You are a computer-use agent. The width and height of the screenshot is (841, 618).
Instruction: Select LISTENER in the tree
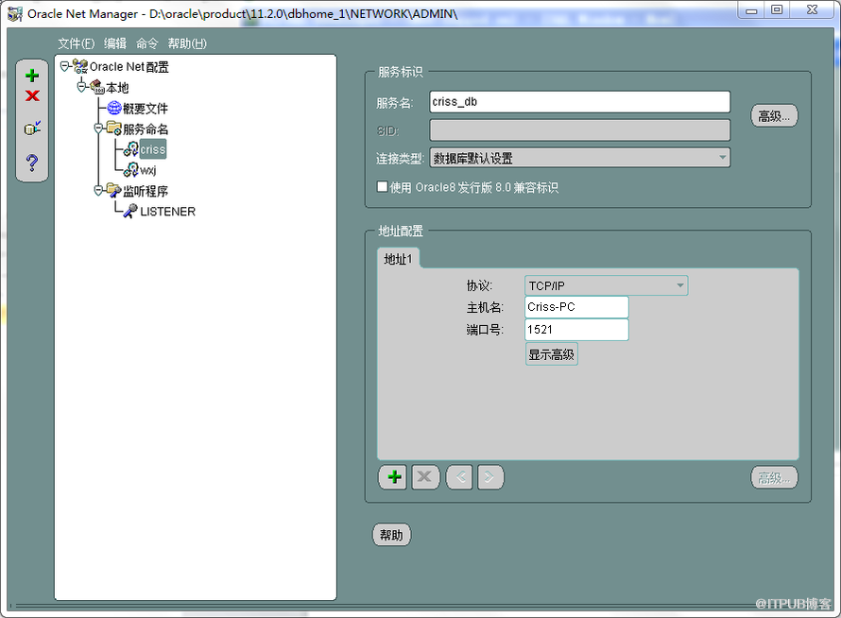coord(168,212)
